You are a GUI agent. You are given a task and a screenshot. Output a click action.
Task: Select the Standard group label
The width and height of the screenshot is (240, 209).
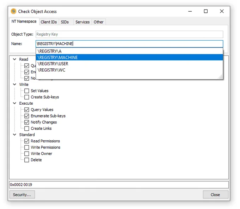pos(27,135)
